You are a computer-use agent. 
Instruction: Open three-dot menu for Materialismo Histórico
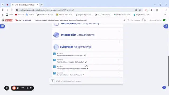click(120, 54)
